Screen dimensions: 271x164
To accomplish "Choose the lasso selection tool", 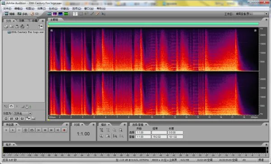I will point(86,14).
